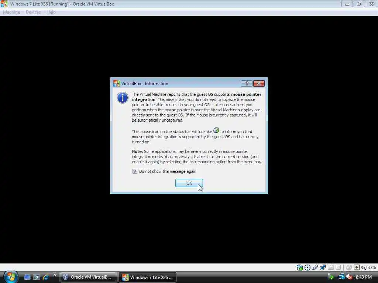Viewport: 378px width, 283px height.
Task: Open the Help menu
Action: [x=51, y=12]
